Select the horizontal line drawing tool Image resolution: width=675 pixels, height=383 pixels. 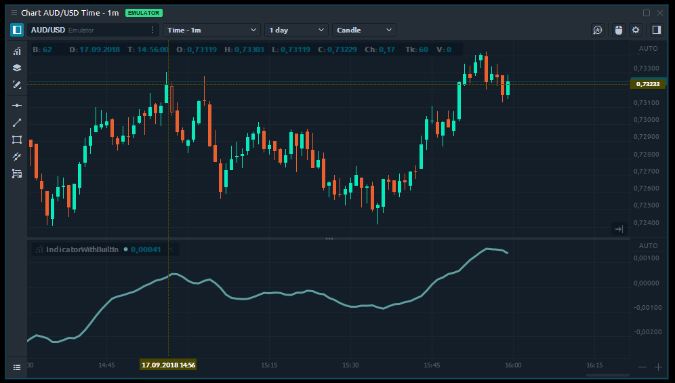[17, 106]
